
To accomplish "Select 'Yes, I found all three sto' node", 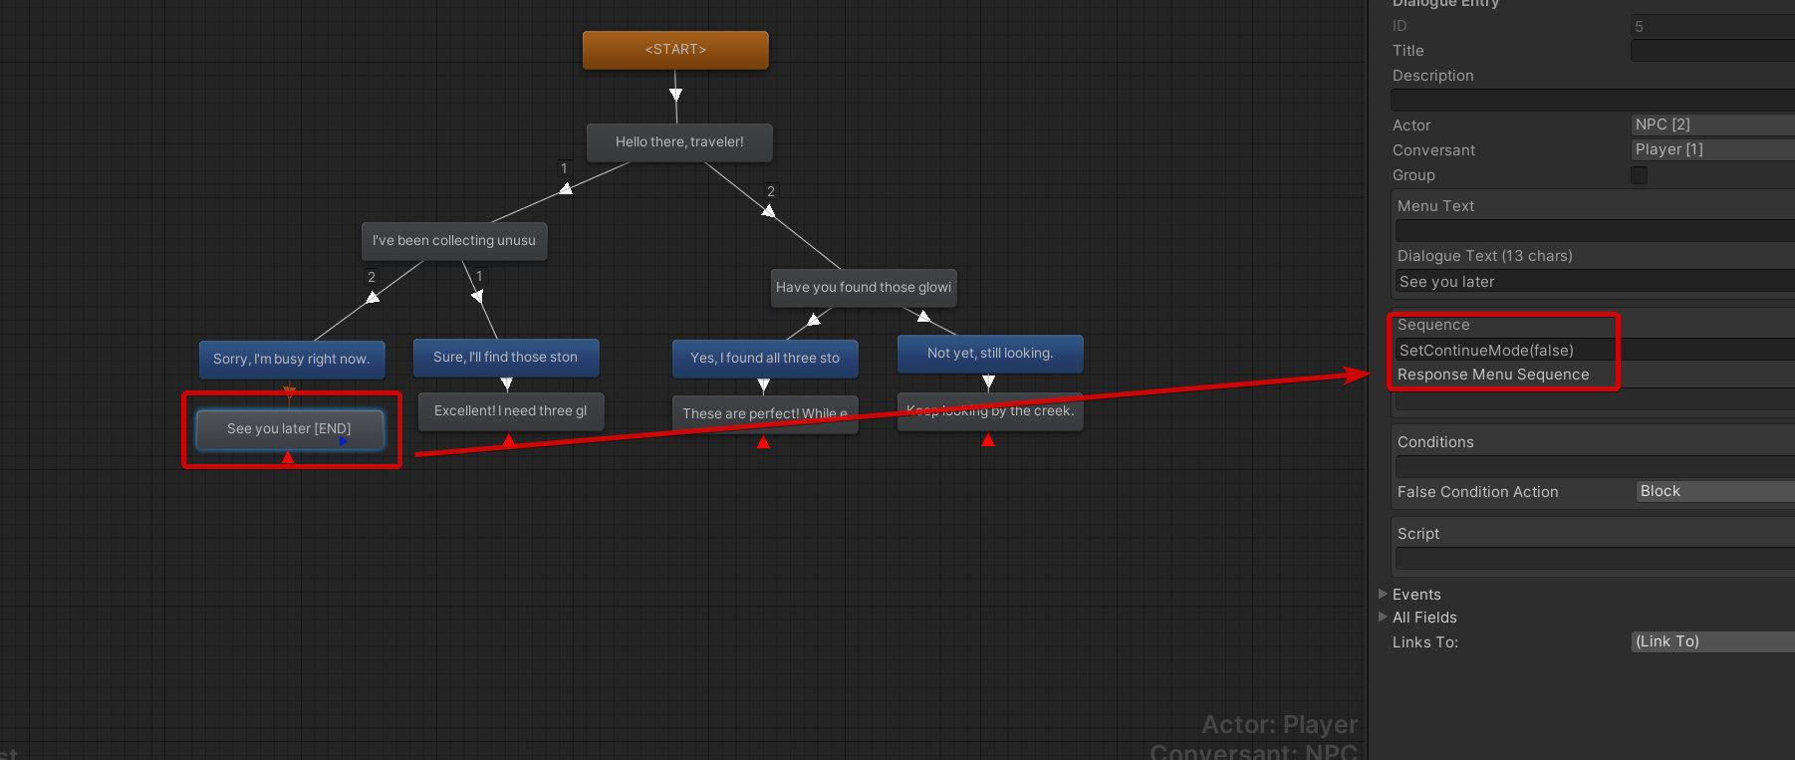I will point(765,359).
